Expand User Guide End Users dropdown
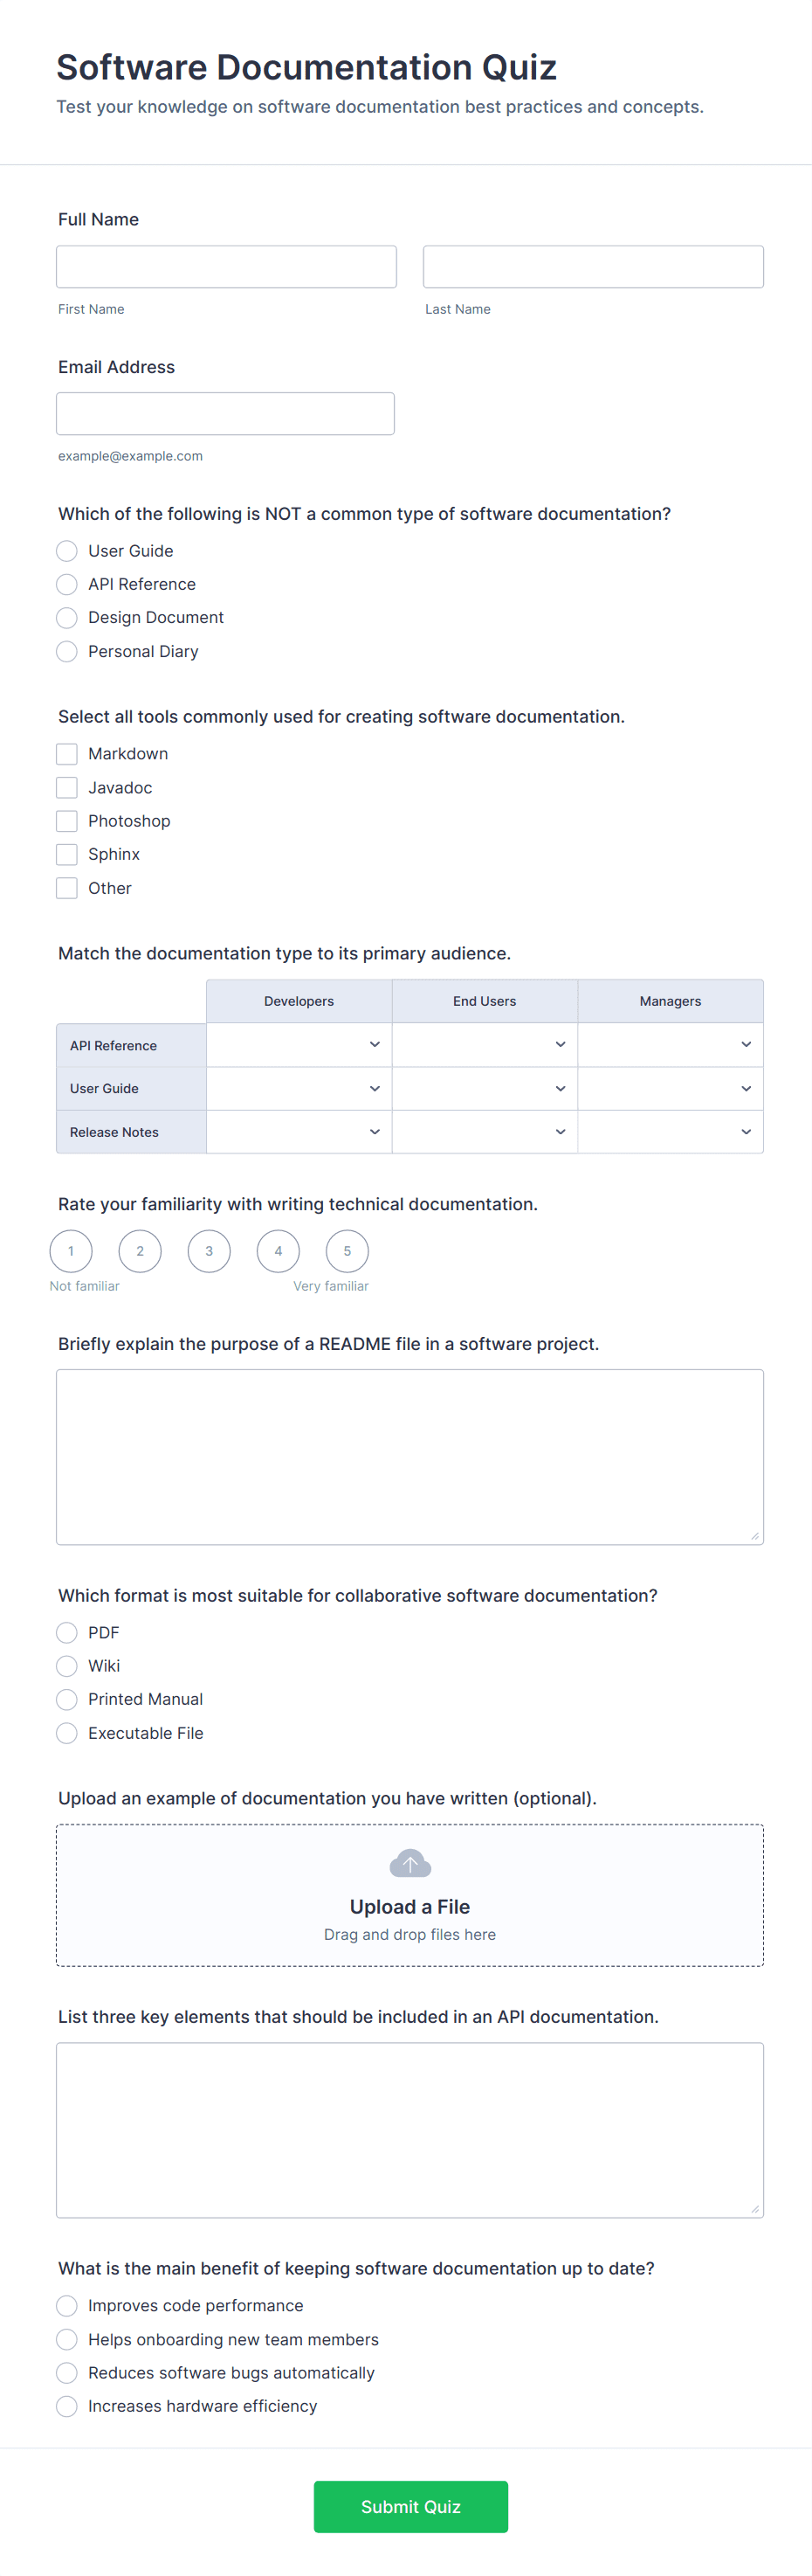Viewport: 812px width, 2576px height. [485, 1089]
